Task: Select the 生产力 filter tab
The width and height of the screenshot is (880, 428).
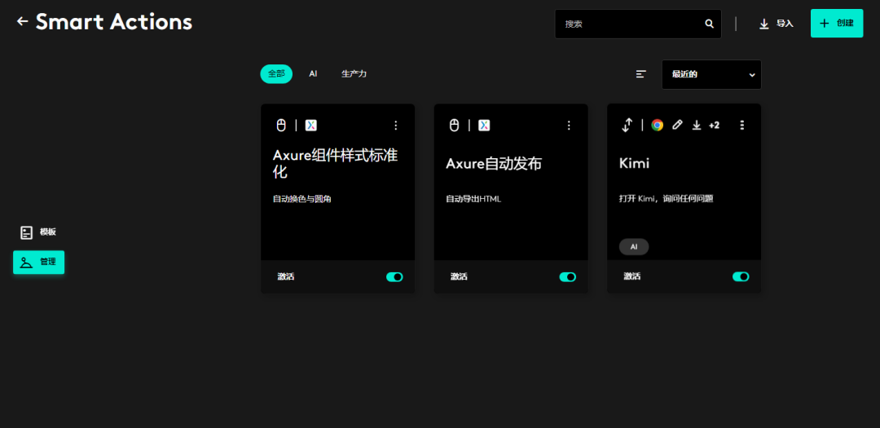Action: (x=354, y=73)
